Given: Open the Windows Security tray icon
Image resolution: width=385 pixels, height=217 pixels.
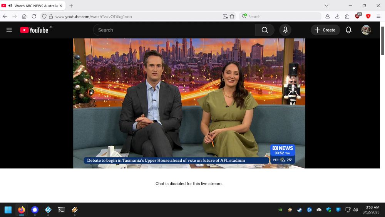Looking at the screenshot, I should [329, 210].
